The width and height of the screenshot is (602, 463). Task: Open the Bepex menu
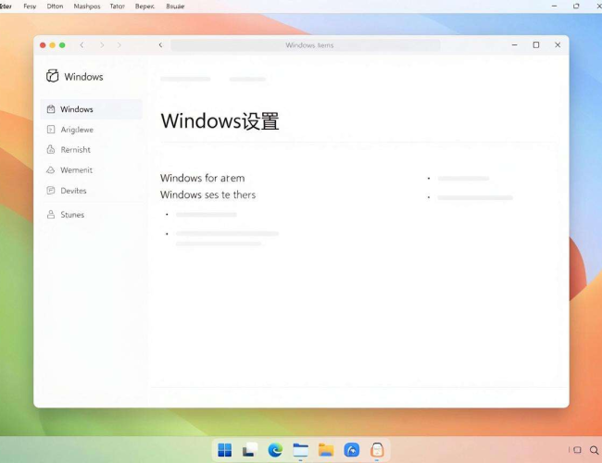(144, 6)
